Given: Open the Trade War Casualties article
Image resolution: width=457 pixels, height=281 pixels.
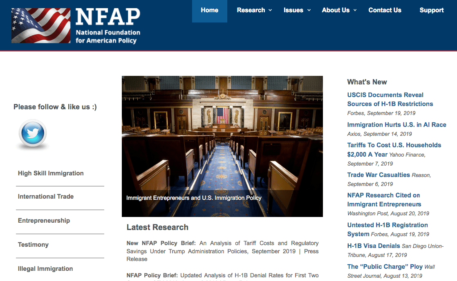Looking at the screenshot, I should [x=379, y=175].
